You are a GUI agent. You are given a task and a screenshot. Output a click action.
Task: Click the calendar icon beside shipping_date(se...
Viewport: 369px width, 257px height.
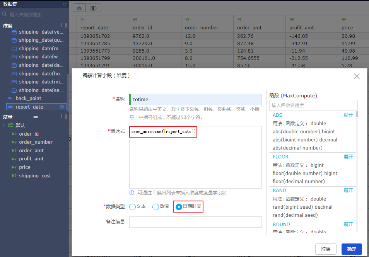[x=14, y=90]
